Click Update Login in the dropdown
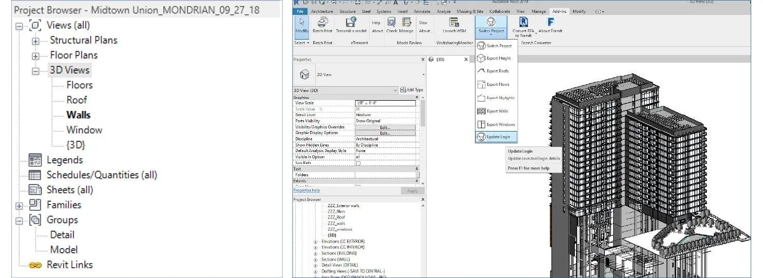This screenshot has width=763, height=278. point(495,137)
